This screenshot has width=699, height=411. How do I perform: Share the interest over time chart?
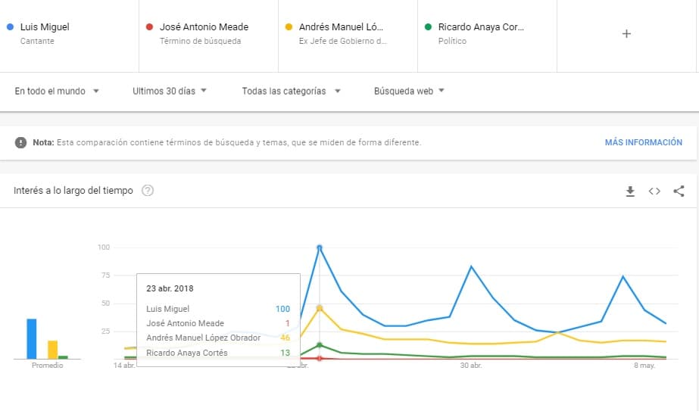click(679, 191)
